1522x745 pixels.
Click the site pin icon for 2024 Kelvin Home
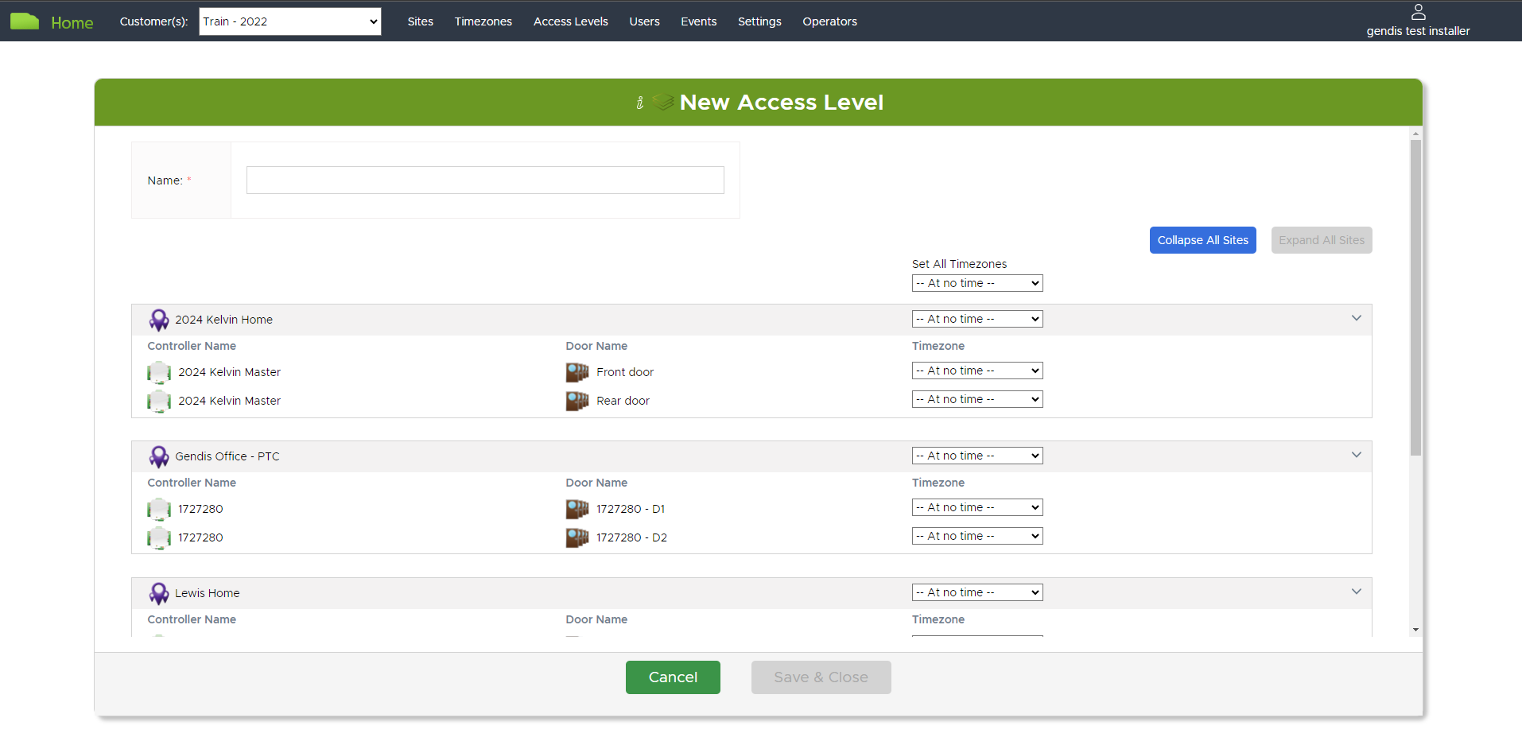point(159,319)
